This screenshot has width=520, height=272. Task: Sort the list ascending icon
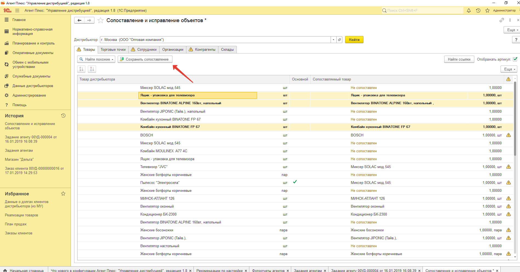(x=81, y=69)
